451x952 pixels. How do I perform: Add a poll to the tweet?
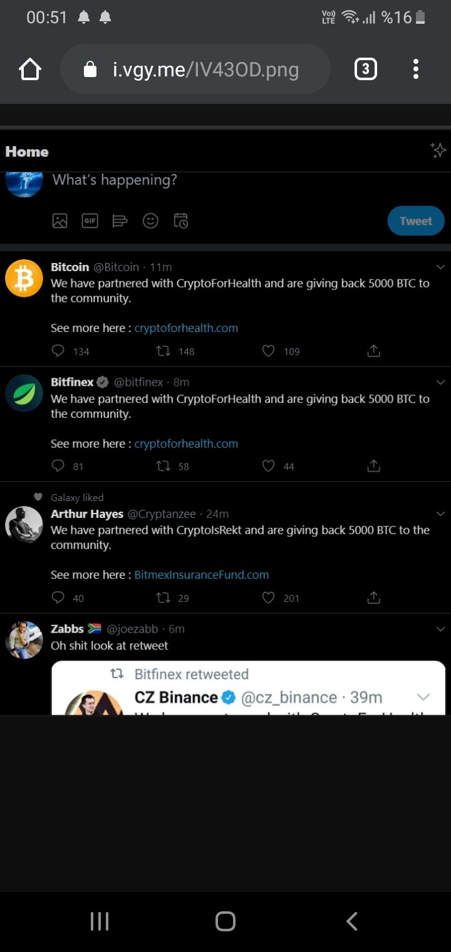pyautogui.click(x=120, y=220)
